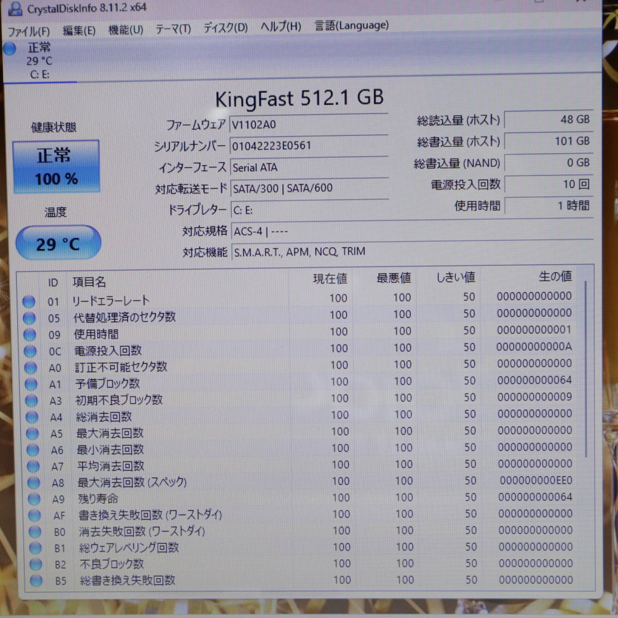
Task: Click status orb for AF 書き換え失敗回数
Action: (x=35, y=516)
